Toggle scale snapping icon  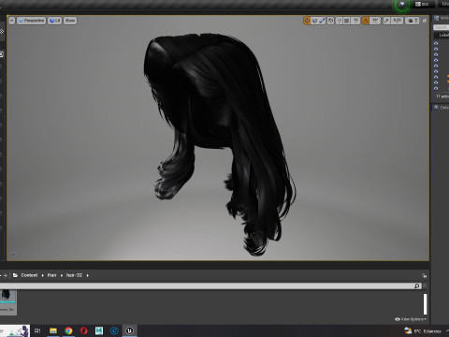(x=386, y=21)
